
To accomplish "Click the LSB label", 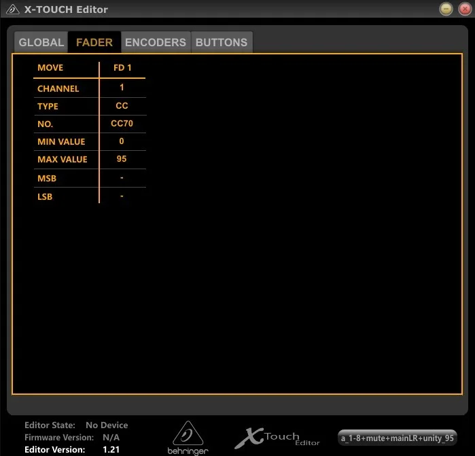I will point(45,197).
